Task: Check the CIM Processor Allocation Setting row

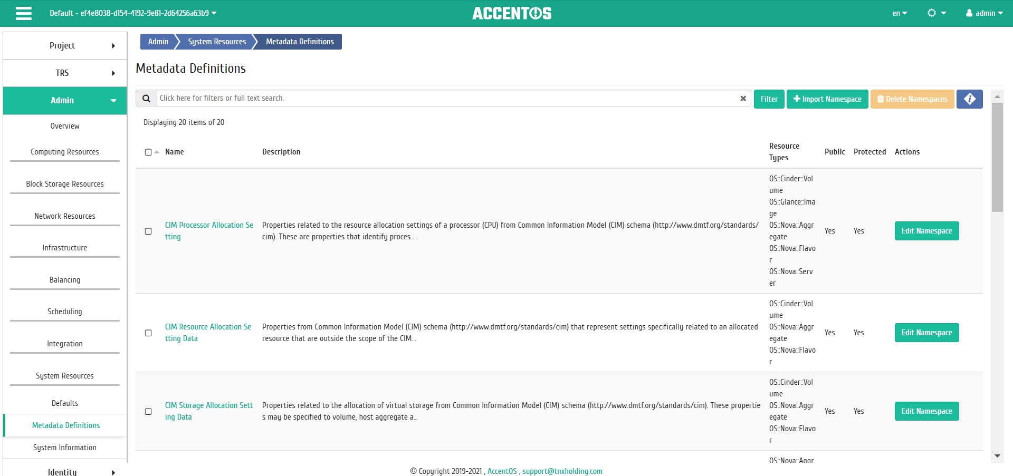Action: point(148,231)
